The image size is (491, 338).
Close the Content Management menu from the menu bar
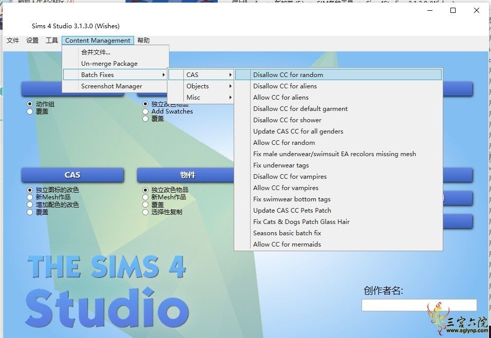98,41
